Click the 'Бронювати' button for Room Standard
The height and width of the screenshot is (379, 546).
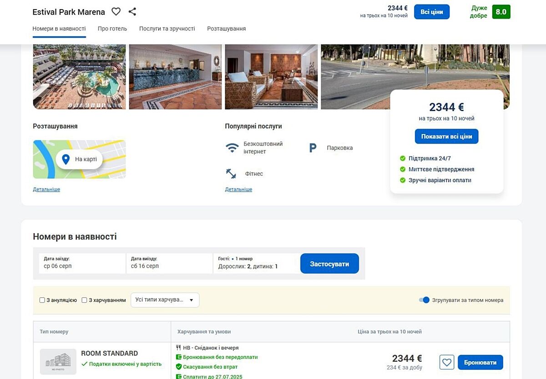480,362
